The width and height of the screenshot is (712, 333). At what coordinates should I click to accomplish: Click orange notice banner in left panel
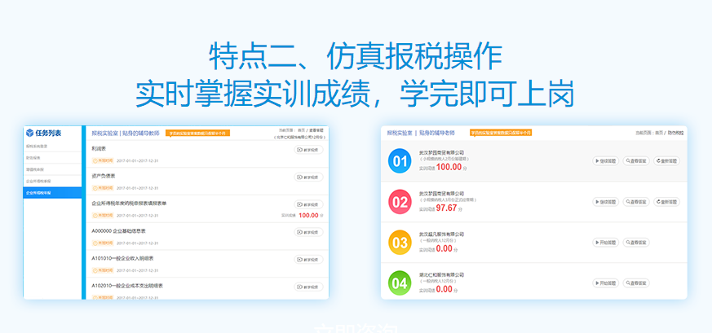point(197,133)
